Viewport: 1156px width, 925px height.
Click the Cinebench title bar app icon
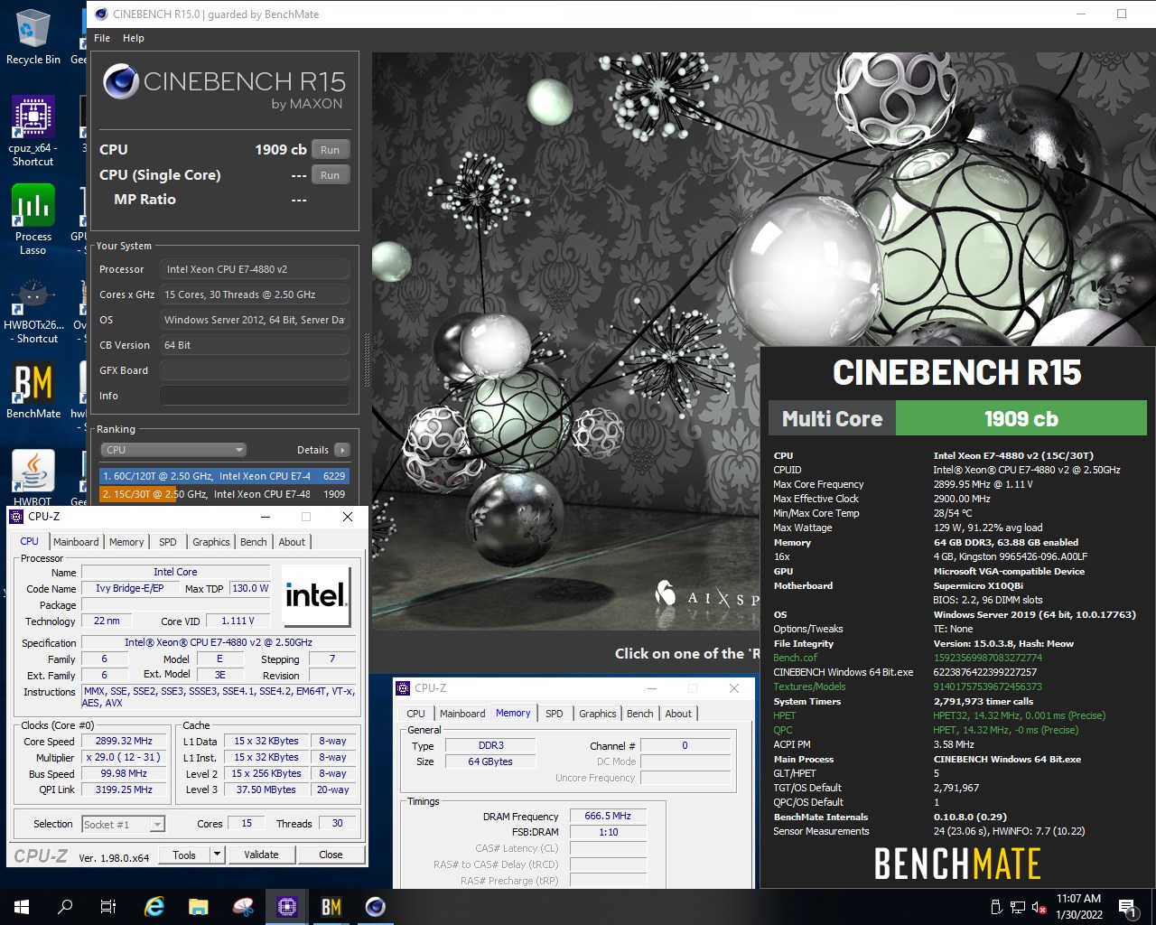[x=100, y=14]
